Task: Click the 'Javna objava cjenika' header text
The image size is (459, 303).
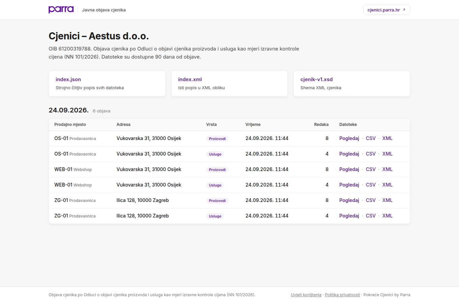Action: pyautogui.click(x=104, y=10)
